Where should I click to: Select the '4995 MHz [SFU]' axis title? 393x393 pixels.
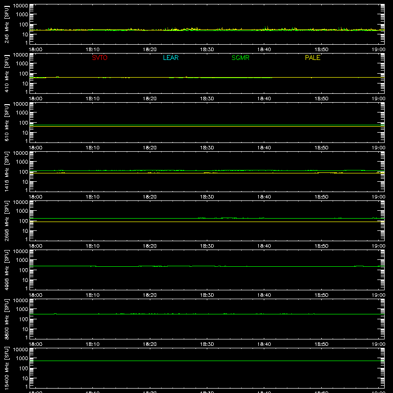click(6, 270)
